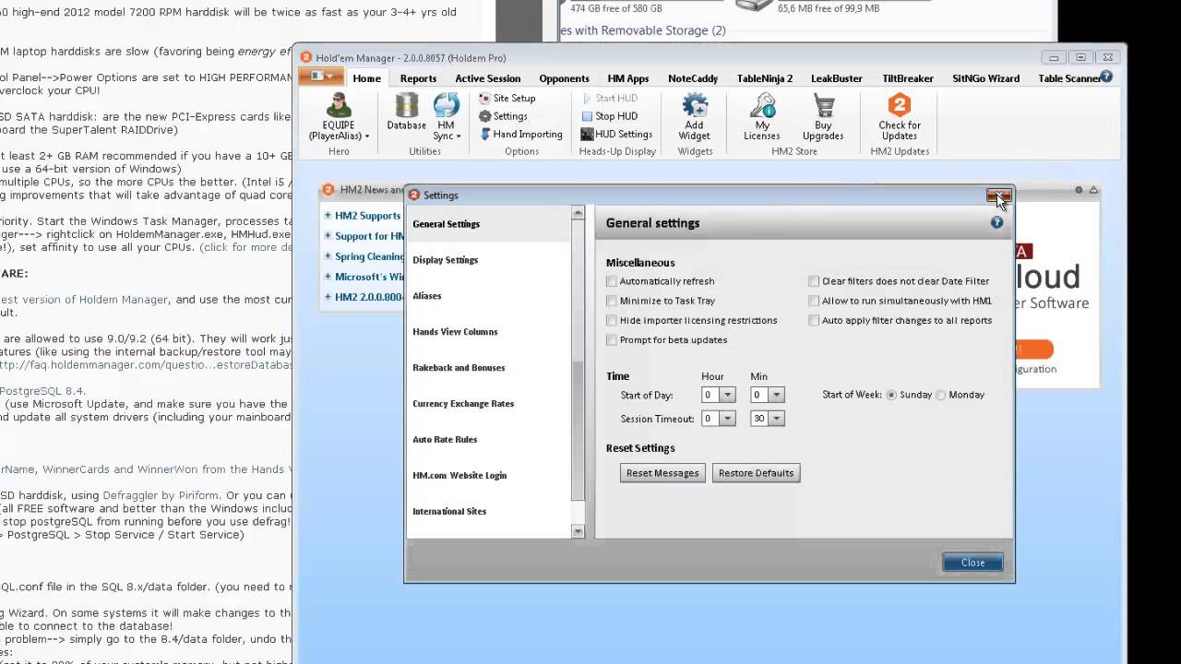
Task: Collapse the HM2 News panel arrow
Action: [1093, 190]
